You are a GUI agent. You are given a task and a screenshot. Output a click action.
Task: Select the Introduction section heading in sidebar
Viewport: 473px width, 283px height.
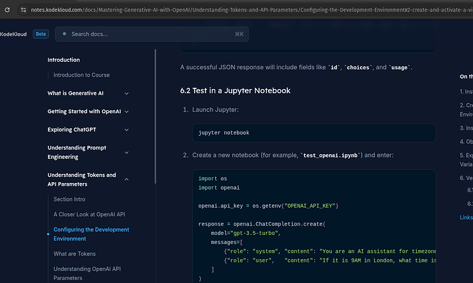64,60
